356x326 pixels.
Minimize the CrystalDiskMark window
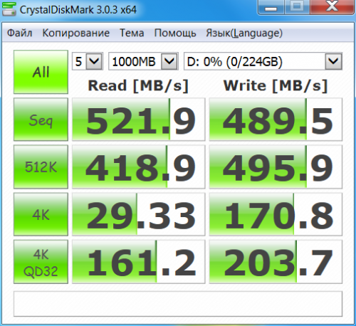click(271, 7)
